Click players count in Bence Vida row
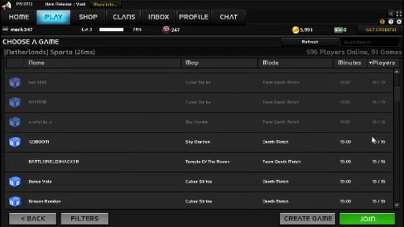 coord(379,182)
